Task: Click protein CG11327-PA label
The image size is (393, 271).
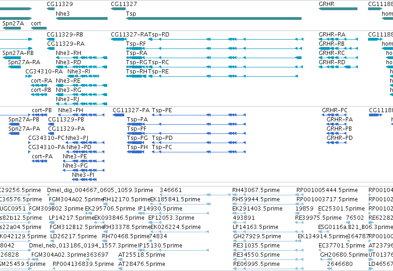Action: pos(131,110)
